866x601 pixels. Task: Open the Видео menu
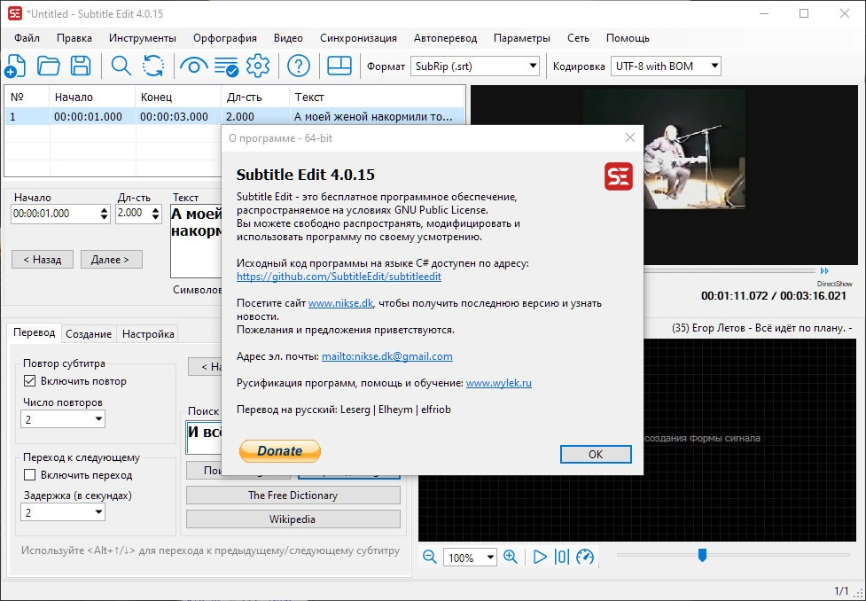[x=288, y=38]
